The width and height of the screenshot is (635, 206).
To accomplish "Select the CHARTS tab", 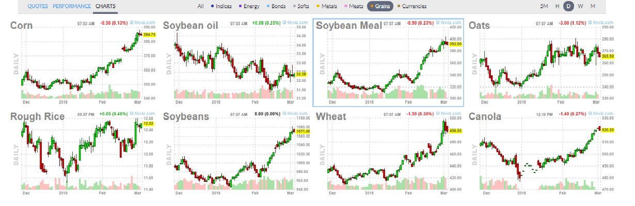I will point(105,7).
